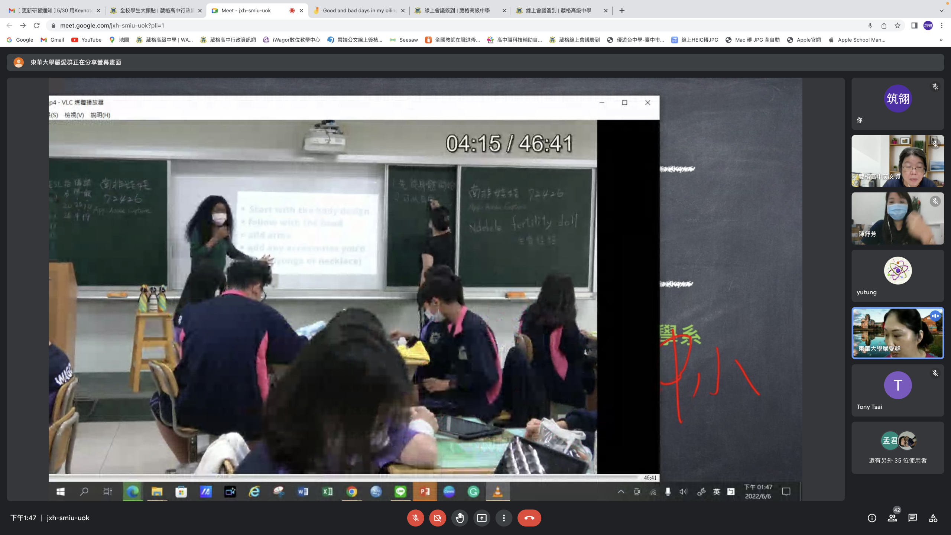
Task: Open more options menu in Meet
Action: [x=504, y=518]
